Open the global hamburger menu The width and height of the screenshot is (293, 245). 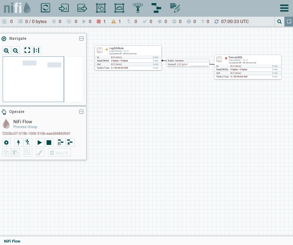tap(284, 8)
